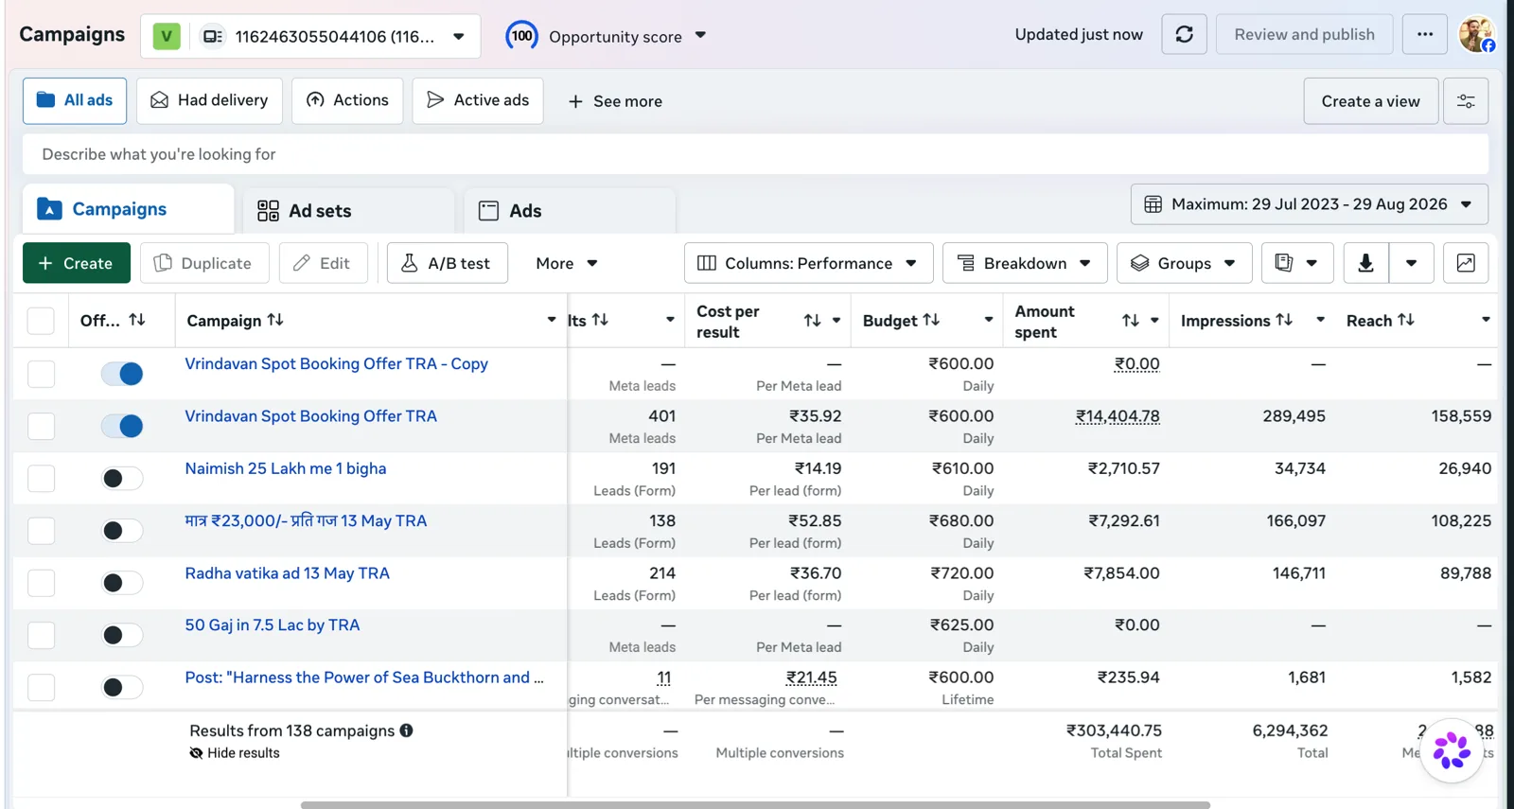
Task: Sort by Budget column arrows
Action: (931, 320)
